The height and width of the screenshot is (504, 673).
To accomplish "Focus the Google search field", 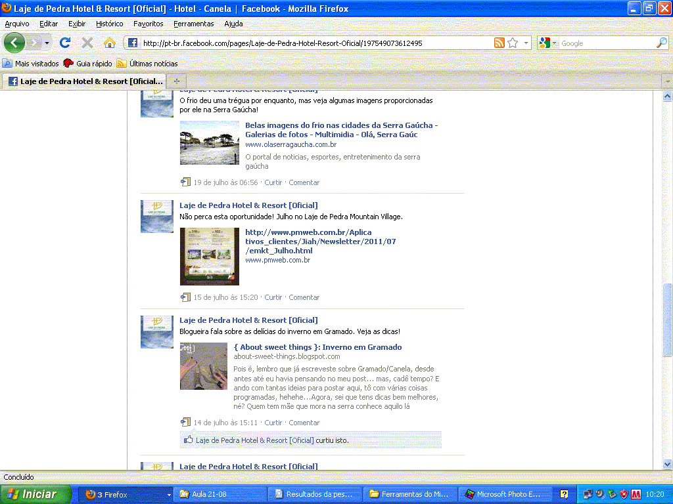I will tap(607, 43).
